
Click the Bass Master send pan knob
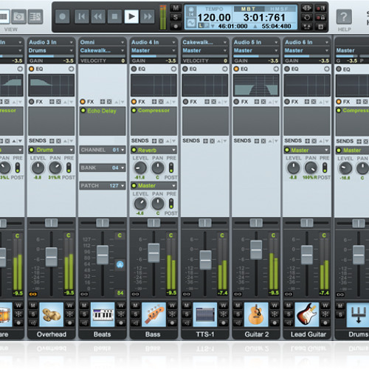pyautogui.click(x=158, y=204)
